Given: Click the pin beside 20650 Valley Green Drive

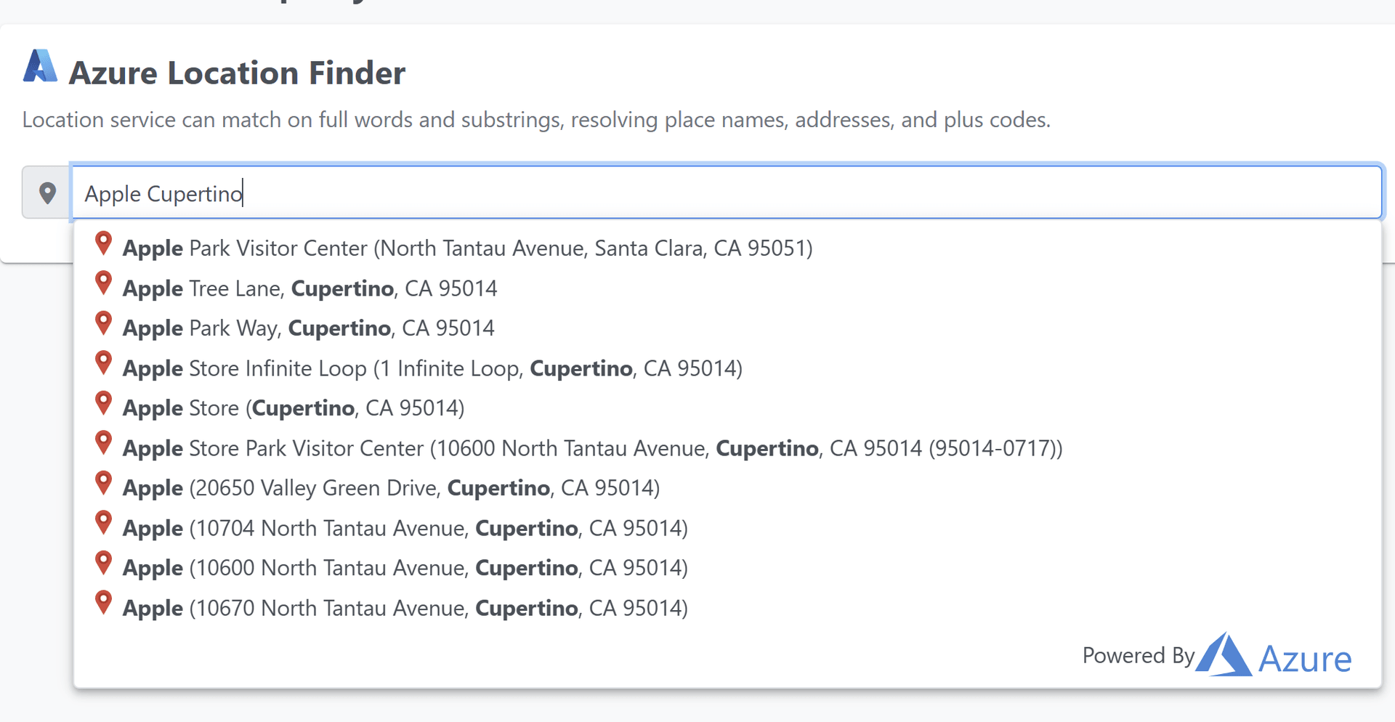Looking at the screenshot, I should (x=104, y=482).
